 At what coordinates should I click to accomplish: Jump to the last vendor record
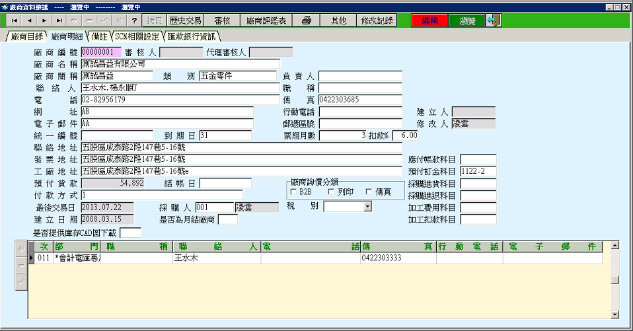click(60, 20)
